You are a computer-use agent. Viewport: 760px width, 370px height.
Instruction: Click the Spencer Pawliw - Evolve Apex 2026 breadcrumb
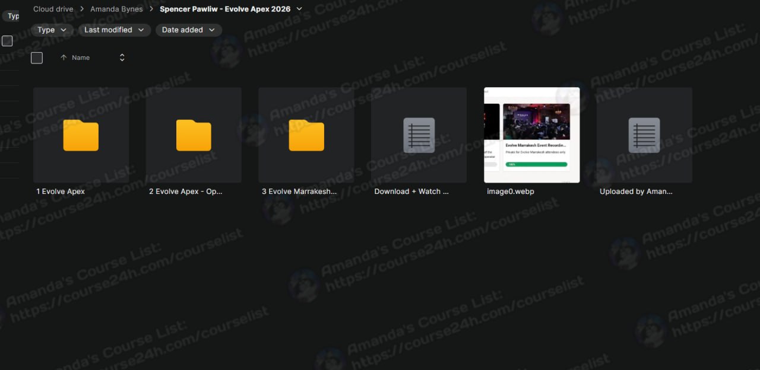click(225, 9)
